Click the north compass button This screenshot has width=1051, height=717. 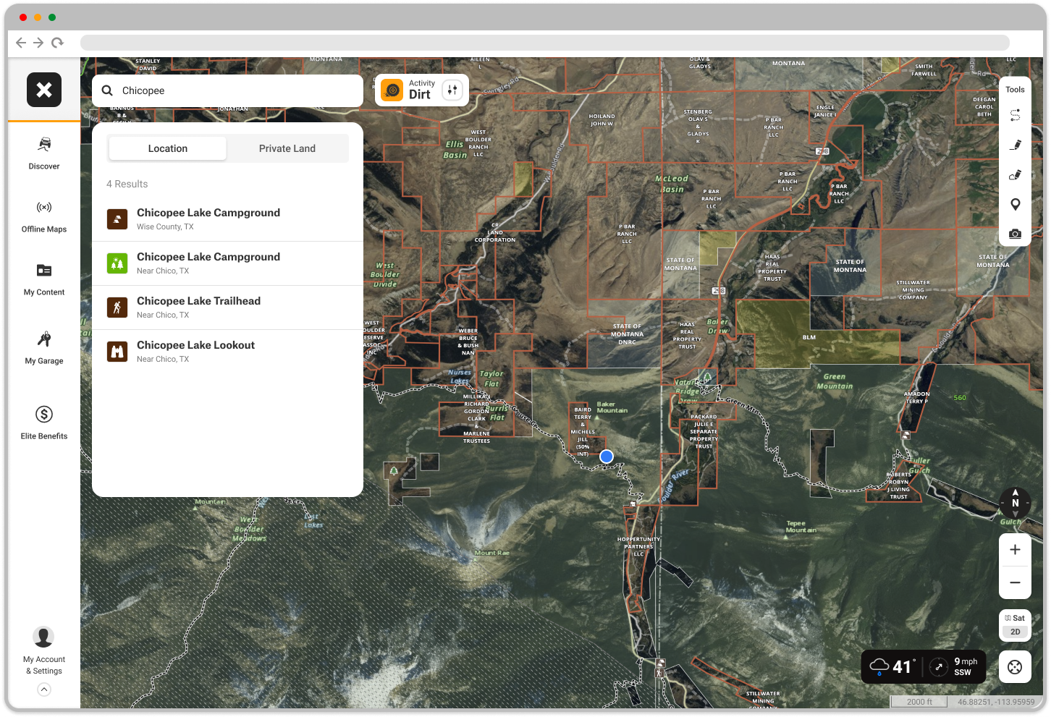[1015, 503]
